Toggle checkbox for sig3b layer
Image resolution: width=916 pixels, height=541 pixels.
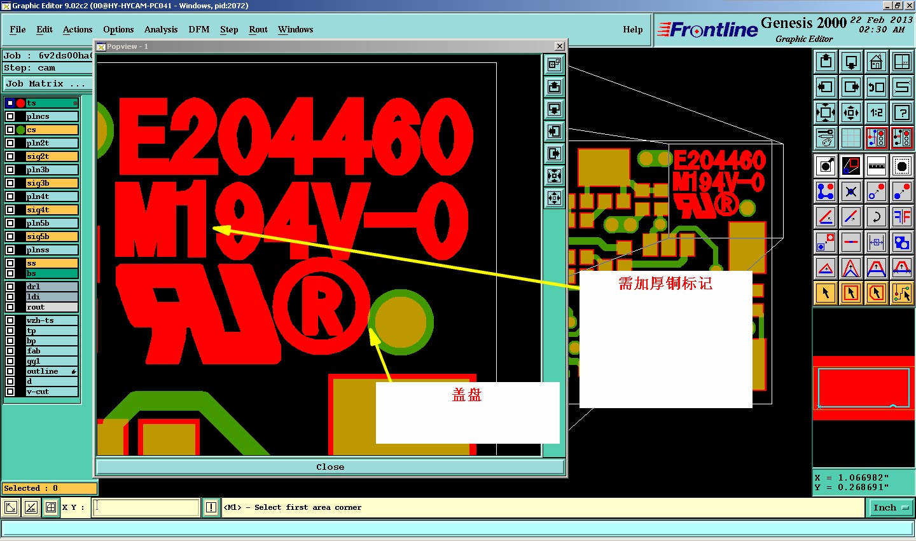point(10,183)
